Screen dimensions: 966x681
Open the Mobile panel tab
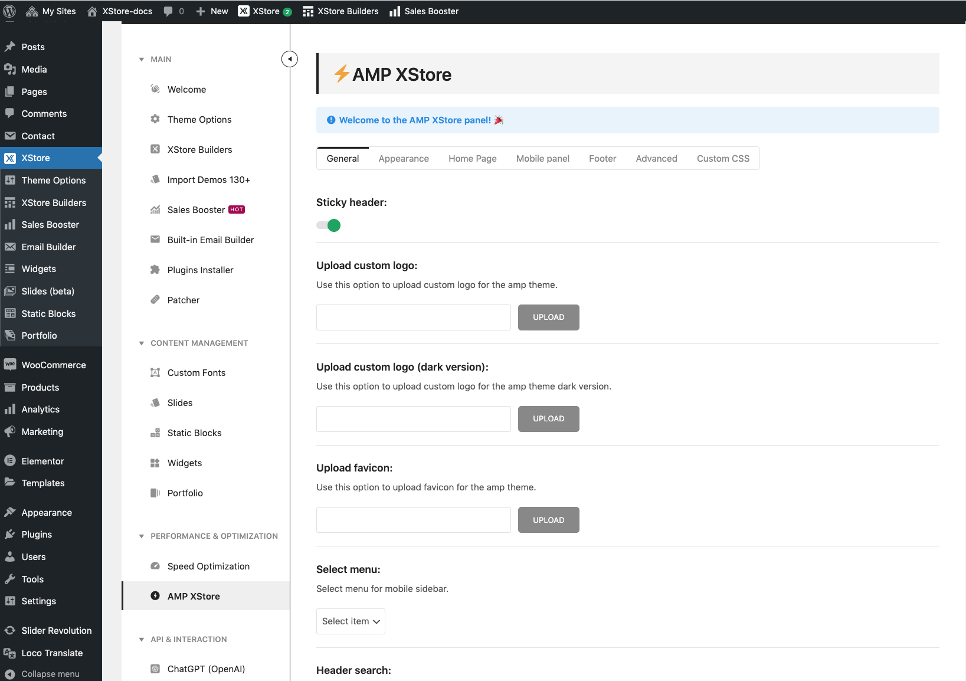point(543,158)
